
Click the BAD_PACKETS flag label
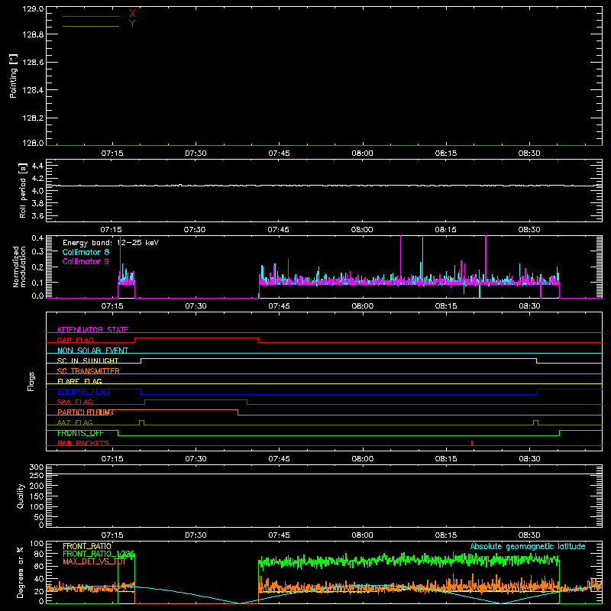(83, 444)
